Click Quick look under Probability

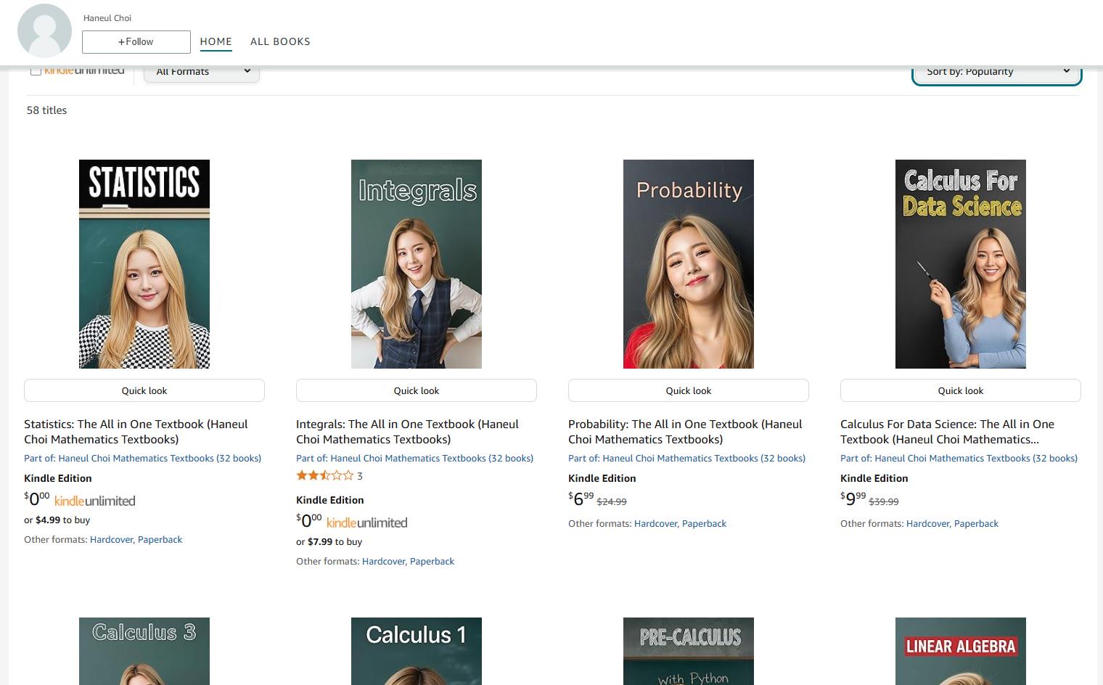tap(689, 390)
